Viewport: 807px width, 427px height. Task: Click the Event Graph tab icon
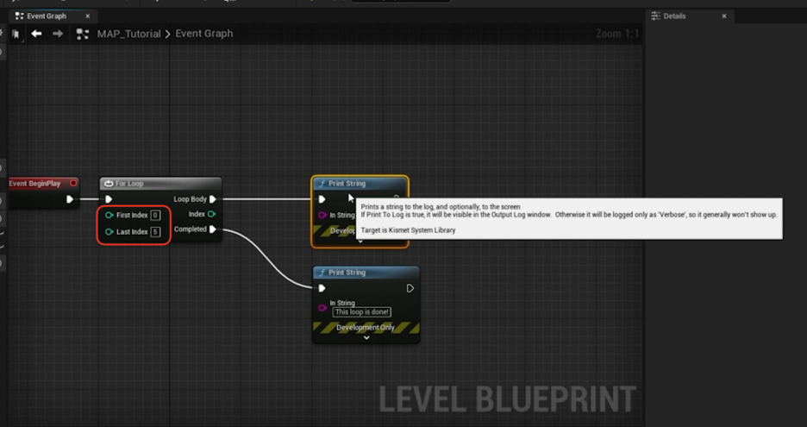pyautogui.click(x=20, y=16)
